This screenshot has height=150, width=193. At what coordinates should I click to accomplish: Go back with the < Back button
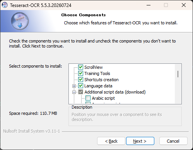(111, 141)
